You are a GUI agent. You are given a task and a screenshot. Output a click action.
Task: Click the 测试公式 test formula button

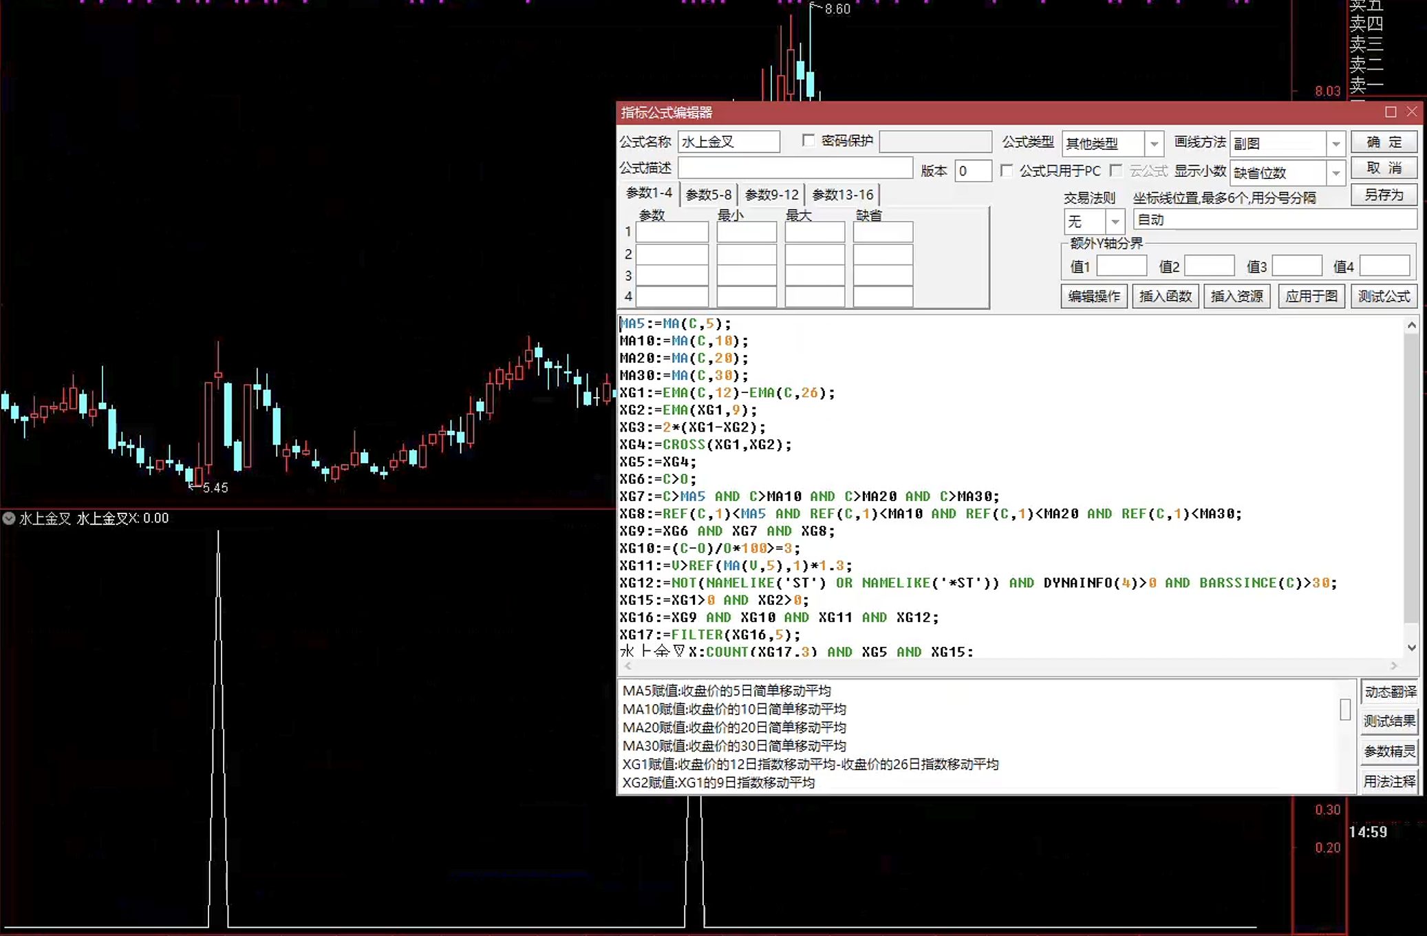coord(1384,296)
